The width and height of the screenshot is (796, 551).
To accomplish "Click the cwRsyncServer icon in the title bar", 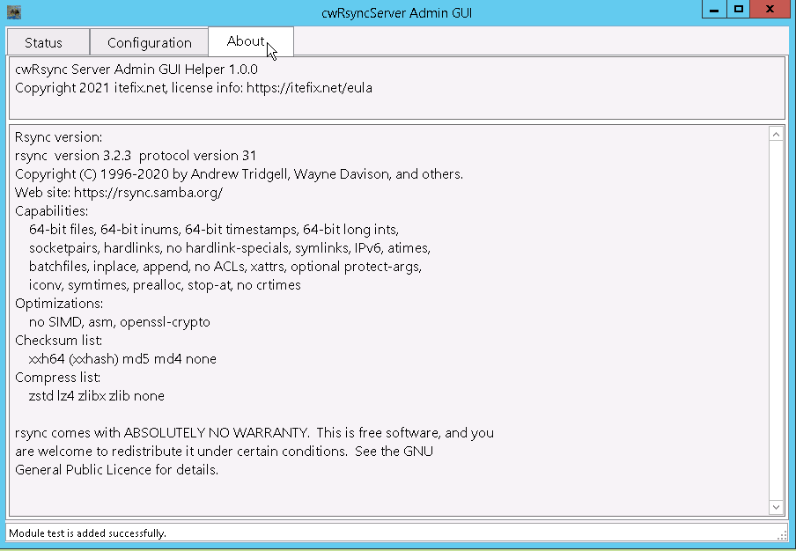I will click(x=14, y=10).
